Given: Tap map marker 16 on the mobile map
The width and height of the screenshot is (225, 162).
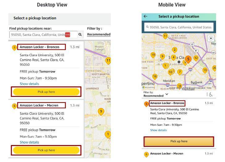Looking at the screenshot, I should 155,76.
